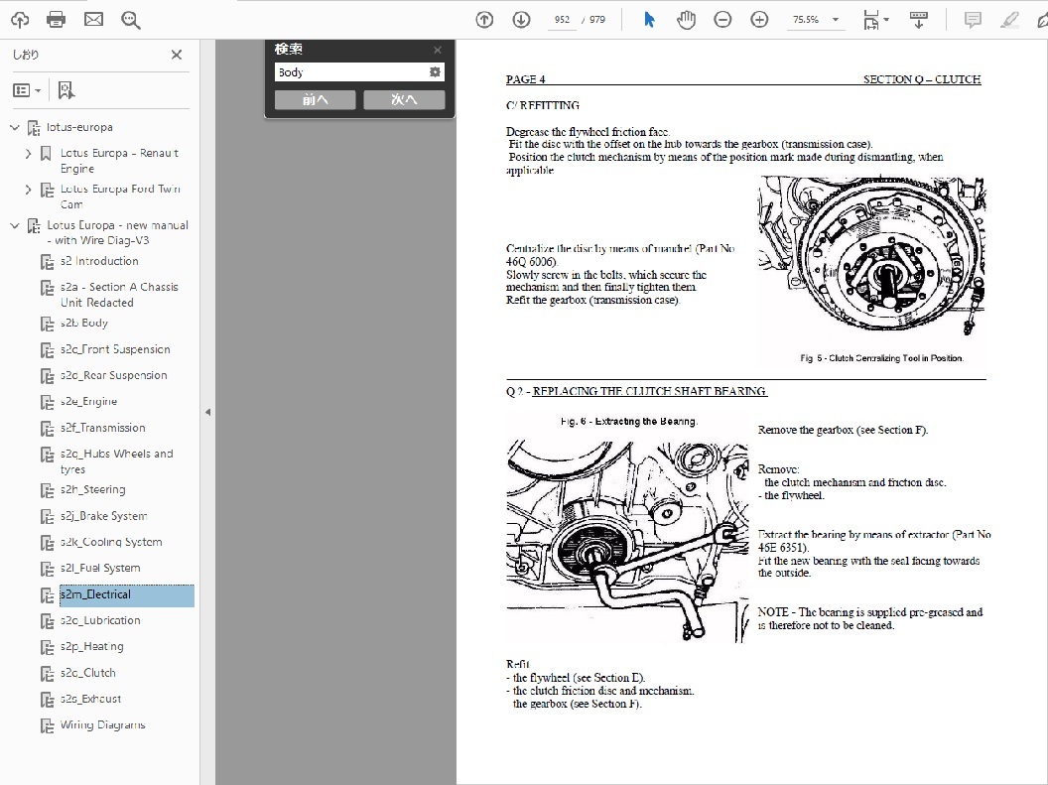Jump to the s2l_Fuel System bookmark
Screen dimensions: 1048x785
[100, 568]
